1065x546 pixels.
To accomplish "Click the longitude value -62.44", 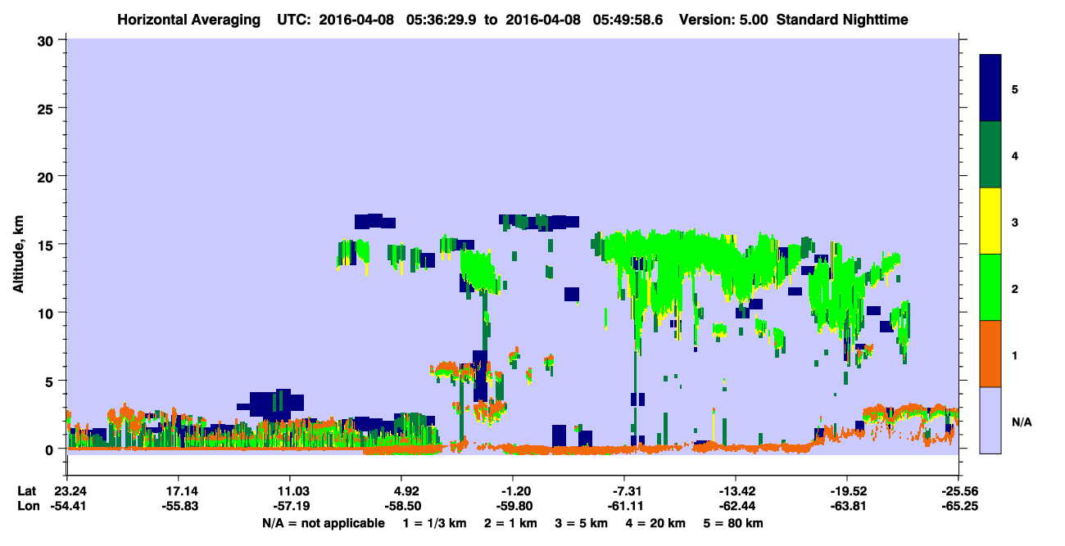I will (736, 506).
